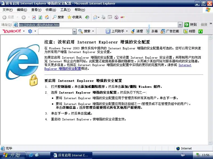Open the 工具(T) menu
This screenshot has height=159, width=213.
click(65, 10)
